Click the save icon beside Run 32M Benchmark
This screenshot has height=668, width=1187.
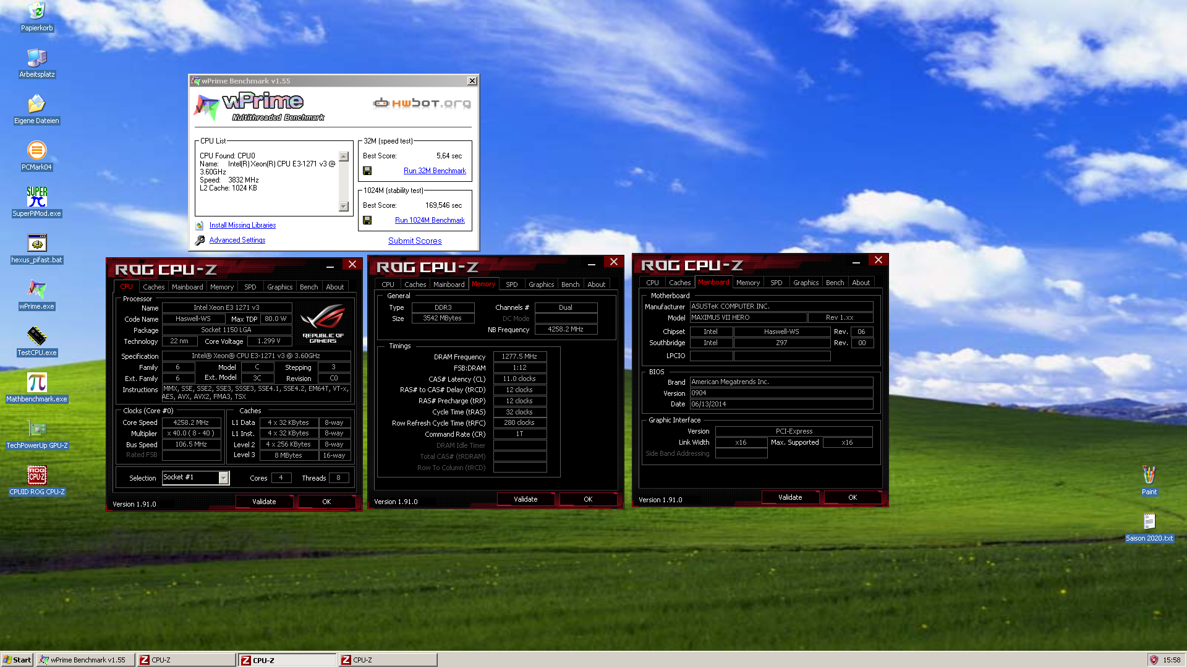(x=367, y=171)
